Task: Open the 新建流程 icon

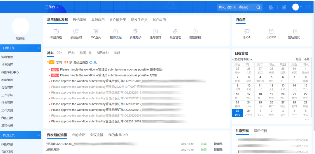Action: pyautogui.click(x=56, y=31)
